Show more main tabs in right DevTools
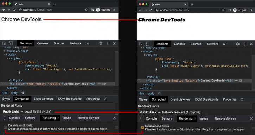255x135 pixels. (x=224, y=44)
